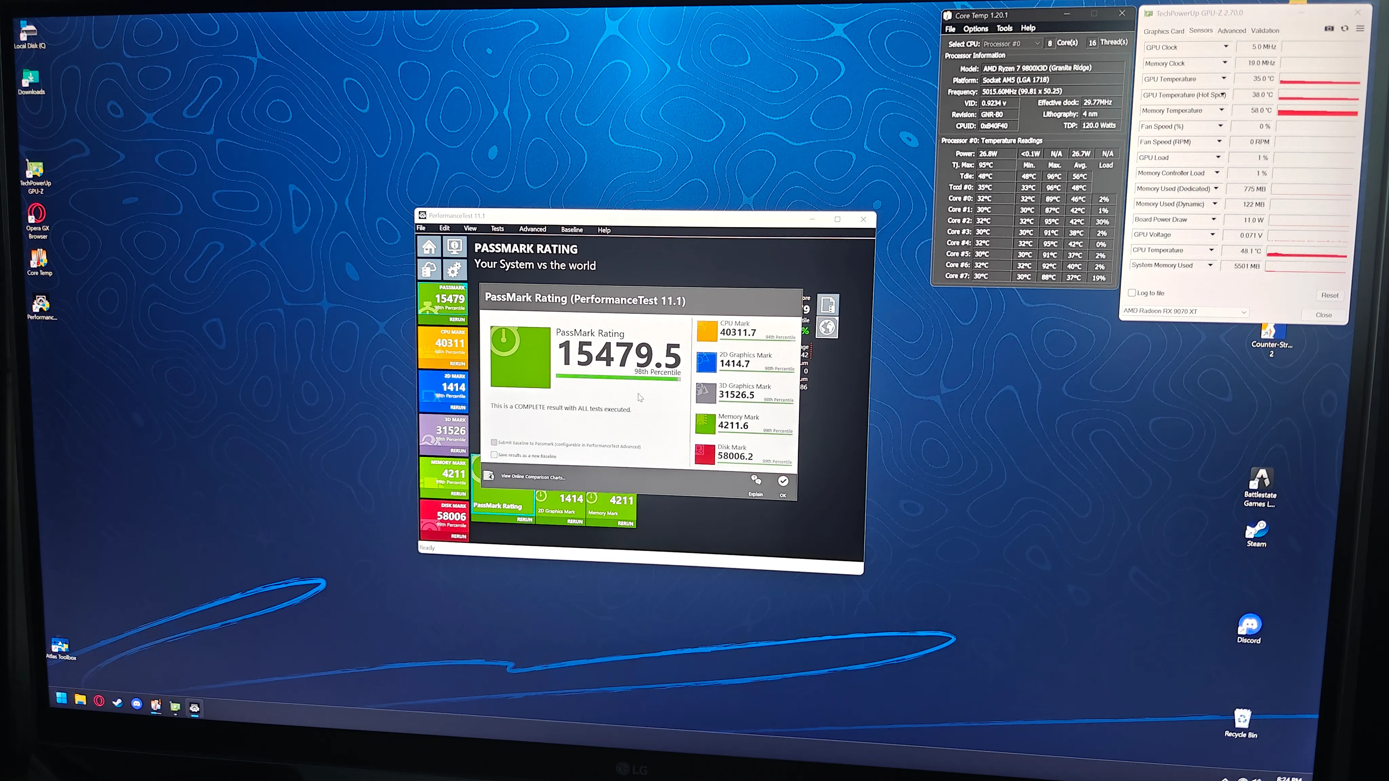Open the Steam icon on the taskbar

click(118, 702)
